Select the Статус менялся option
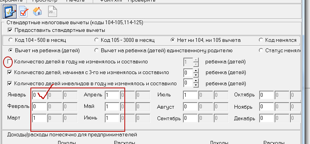The height and width of the screenshot is (144, 310). point(261,50)
